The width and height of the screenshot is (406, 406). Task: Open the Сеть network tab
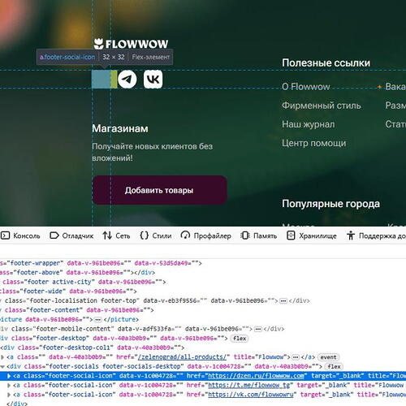116,235
